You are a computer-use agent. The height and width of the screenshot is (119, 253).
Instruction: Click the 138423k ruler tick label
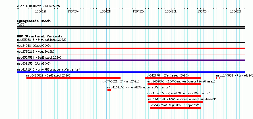pyautogui.click(x=171, y=11)
